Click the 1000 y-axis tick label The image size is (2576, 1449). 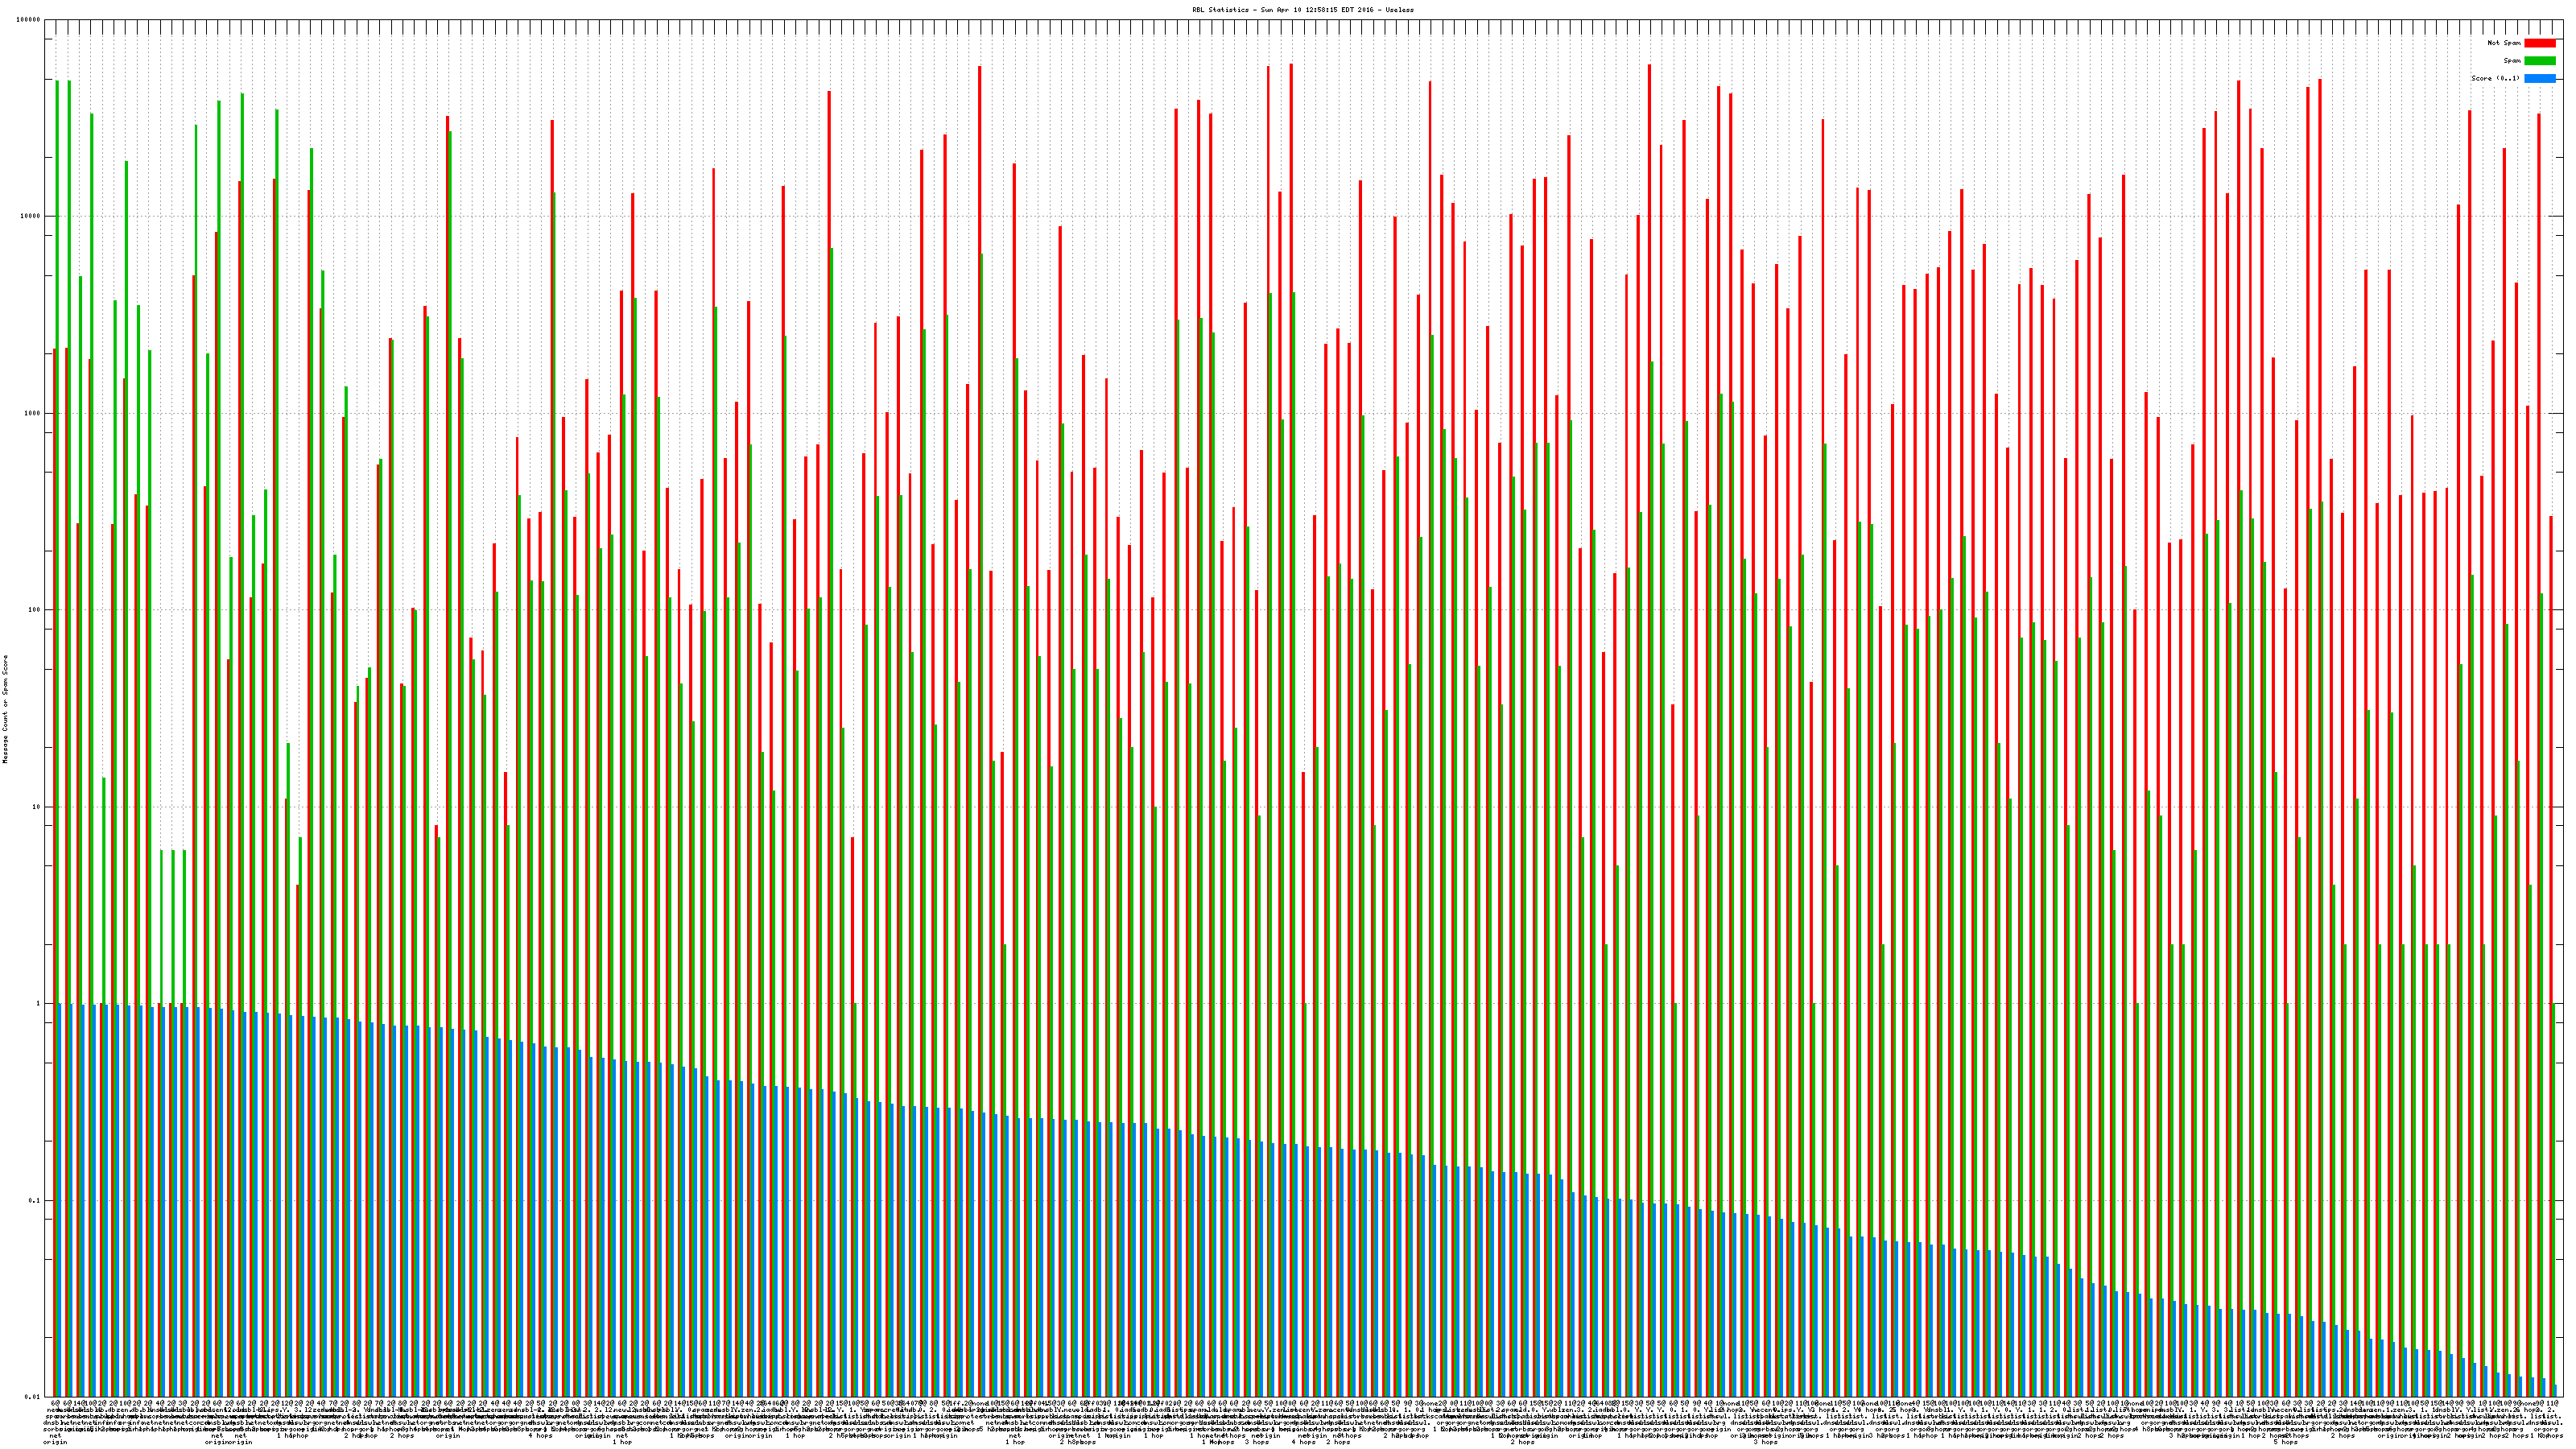click(x=33, y=414)
